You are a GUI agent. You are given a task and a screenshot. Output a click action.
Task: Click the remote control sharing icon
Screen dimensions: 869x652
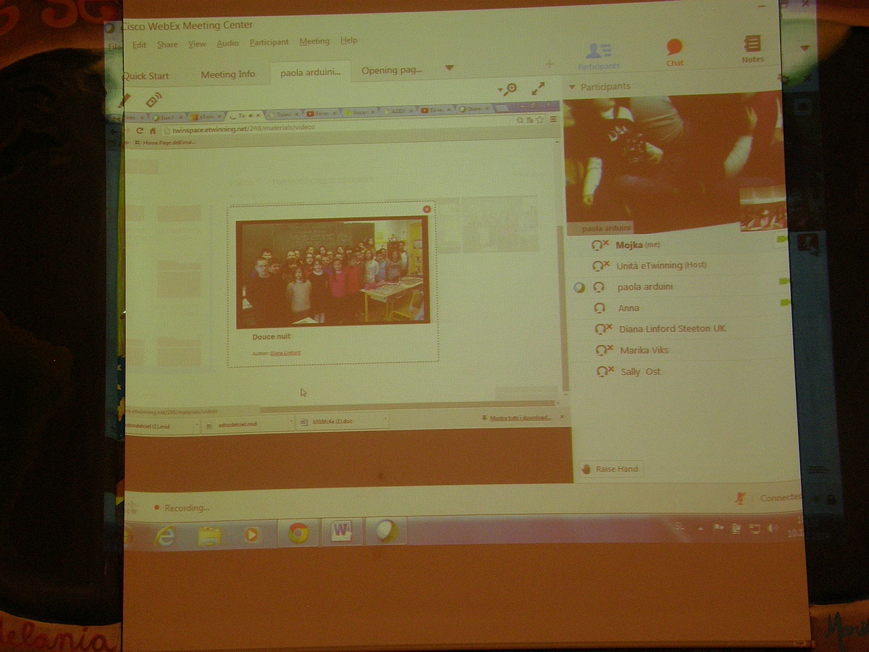pos(154,99)
